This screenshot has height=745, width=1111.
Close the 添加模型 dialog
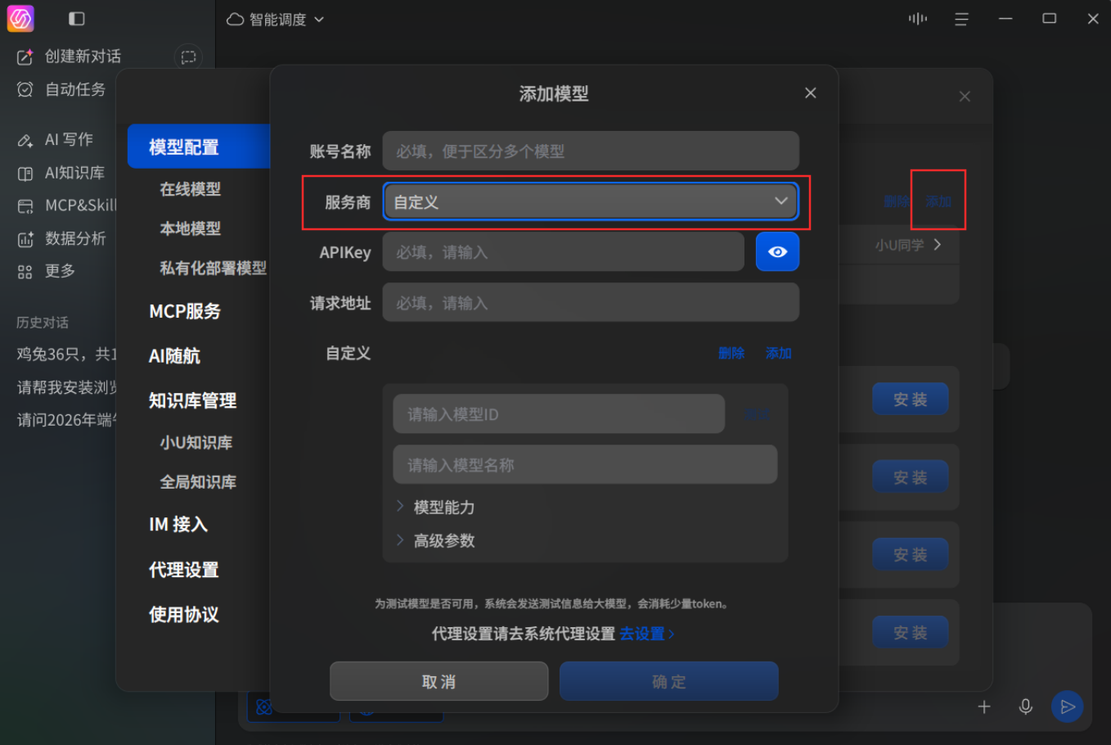coord(811,93)
